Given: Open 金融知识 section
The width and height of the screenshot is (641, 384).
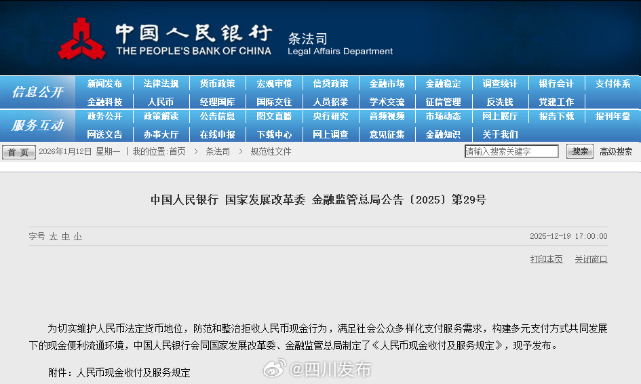Looking at the screenshot, I should (443, 134).
